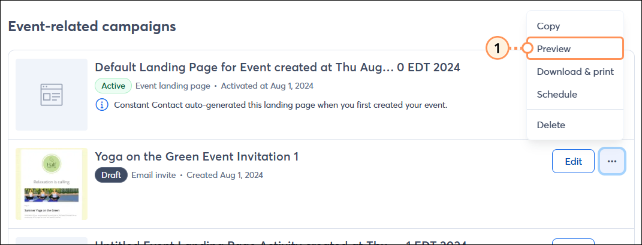
Task: Open the three-dot more options button
Action: (611, 161)
